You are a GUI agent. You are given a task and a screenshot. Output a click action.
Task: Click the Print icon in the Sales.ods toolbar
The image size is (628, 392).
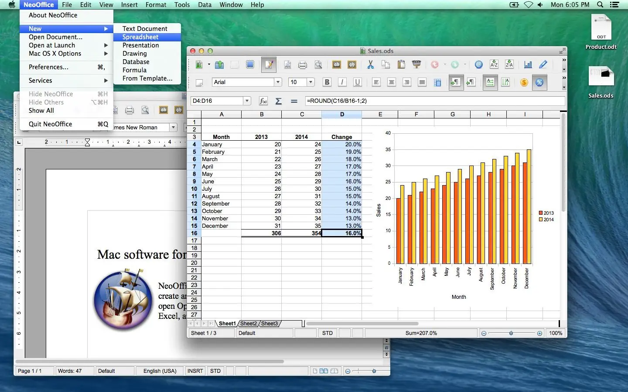coord(303,64)
